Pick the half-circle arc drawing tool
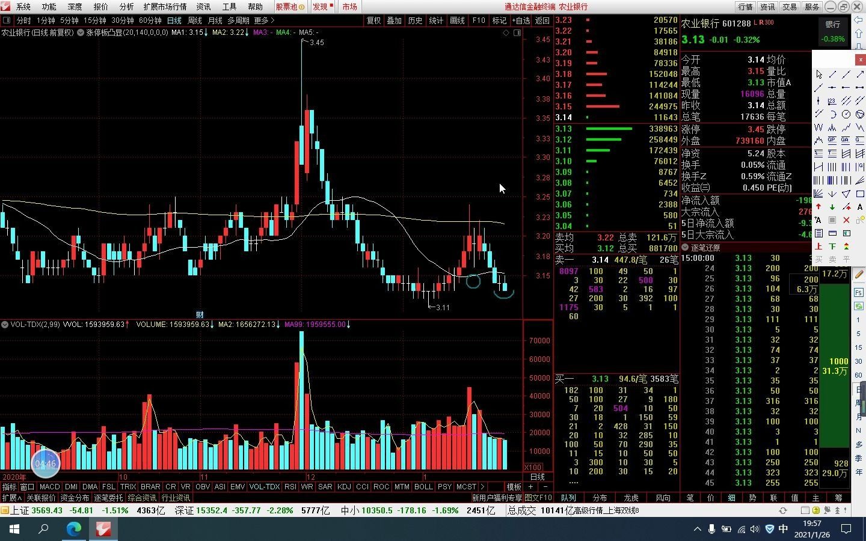Image resolution: width=866 pixels, height=541 pixels. pos(832,114)
